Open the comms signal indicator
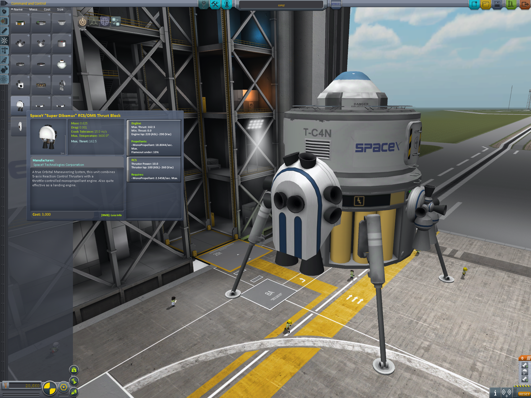 pos(506,392)
